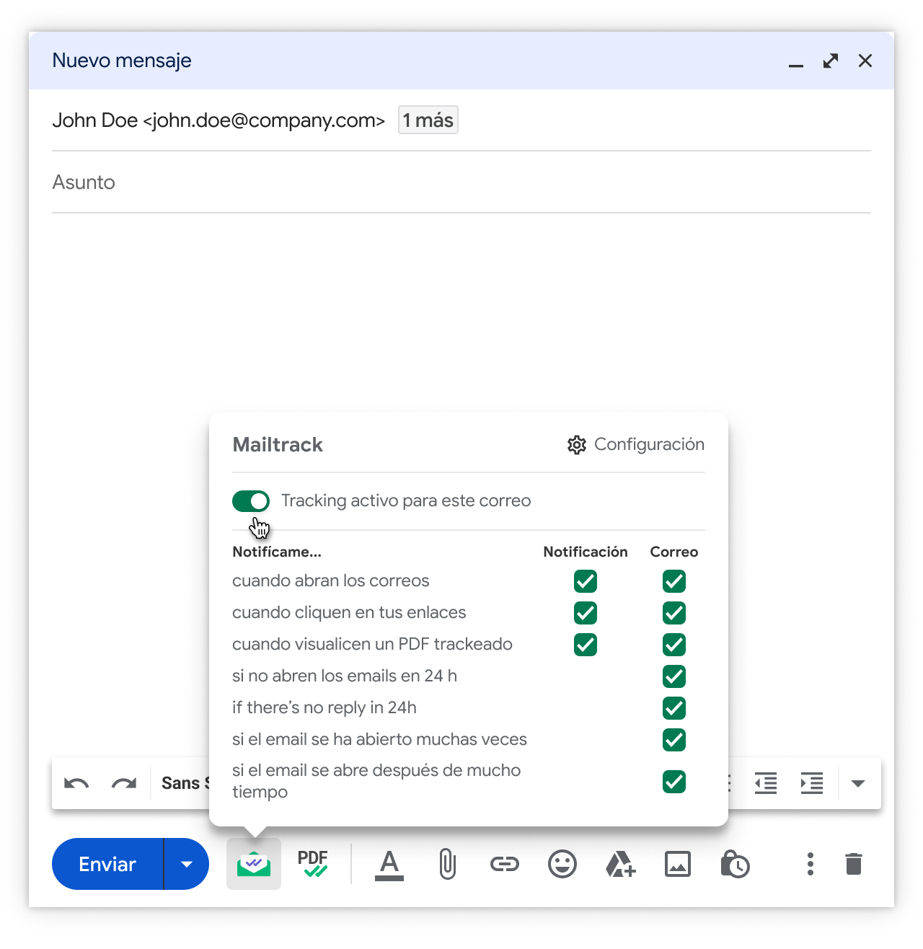Insert file from Google Drive

(620, 864)
